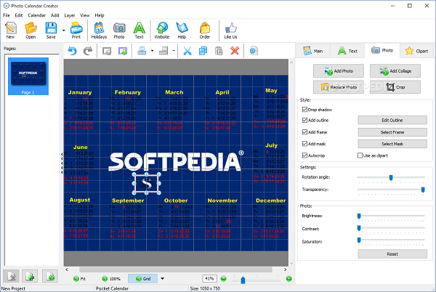
Task: Open the Calendar menu
Action: coord(36,15)
